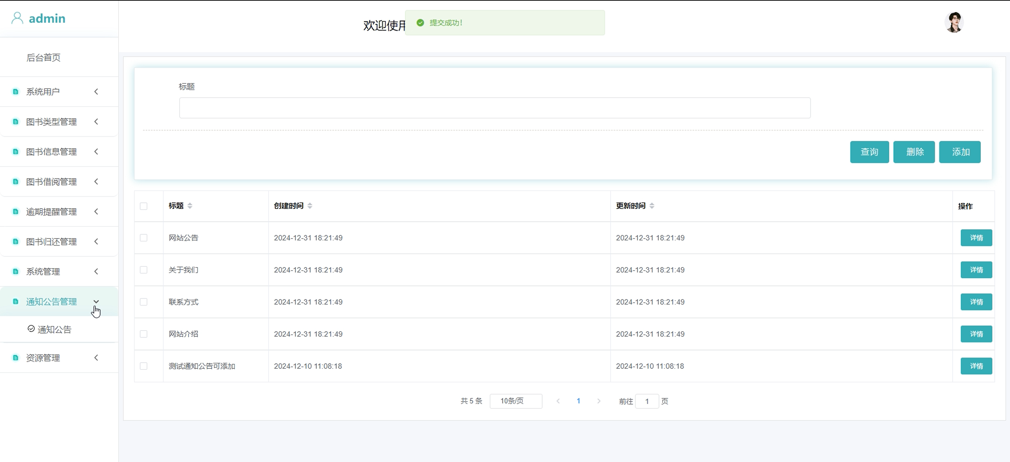Click the 标题 search input field

coord(494,108)
